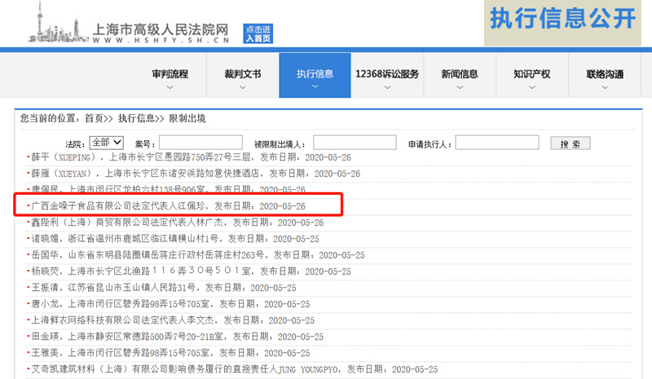Open the 广西金嗓子食品有限公司 entry
This screenshot has height=379, width=652.
pos(169,206)
